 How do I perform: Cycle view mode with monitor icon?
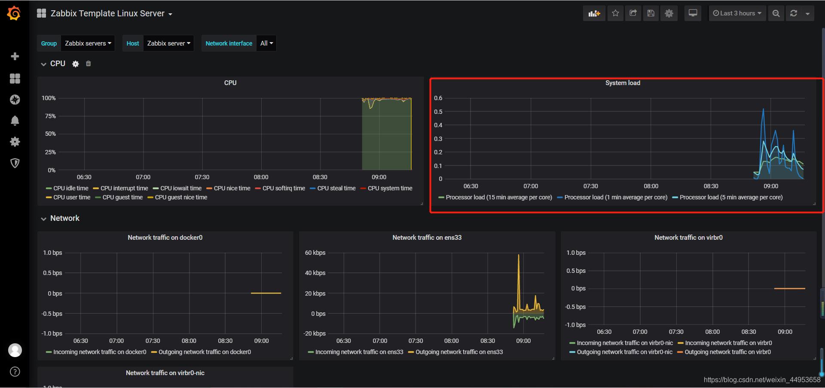(x=693, y=13)
